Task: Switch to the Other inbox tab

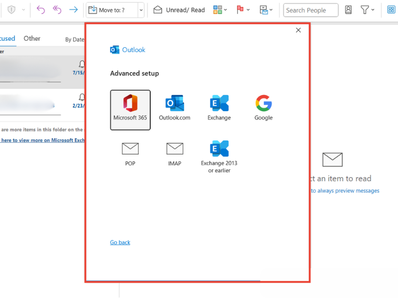Action: (32, 38)
